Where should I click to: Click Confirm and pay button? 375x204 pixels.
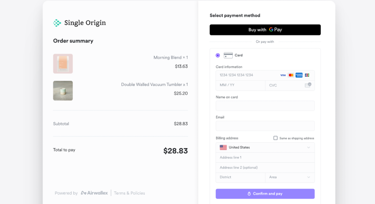[x=265, y=194]
